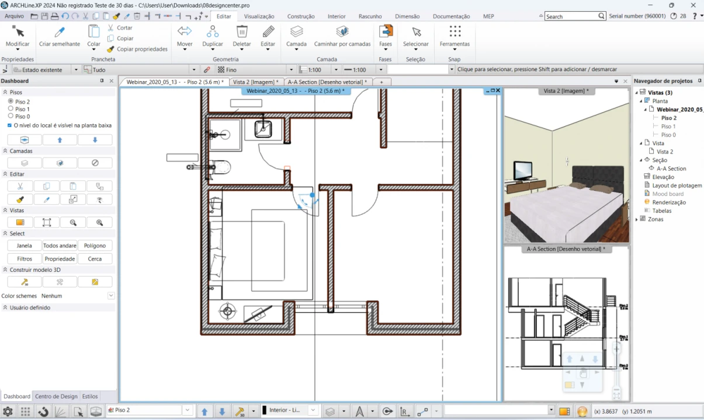This screenshot has width=704, height=420.
Task: Select the Piso 0 radio button
Action: click(x=11, y=116)
